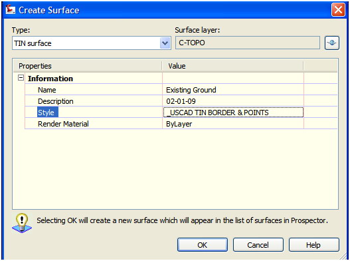Select the TIN surface combo box
The image size is (350, 261).
pyautogui.click(x=92, y=43)
